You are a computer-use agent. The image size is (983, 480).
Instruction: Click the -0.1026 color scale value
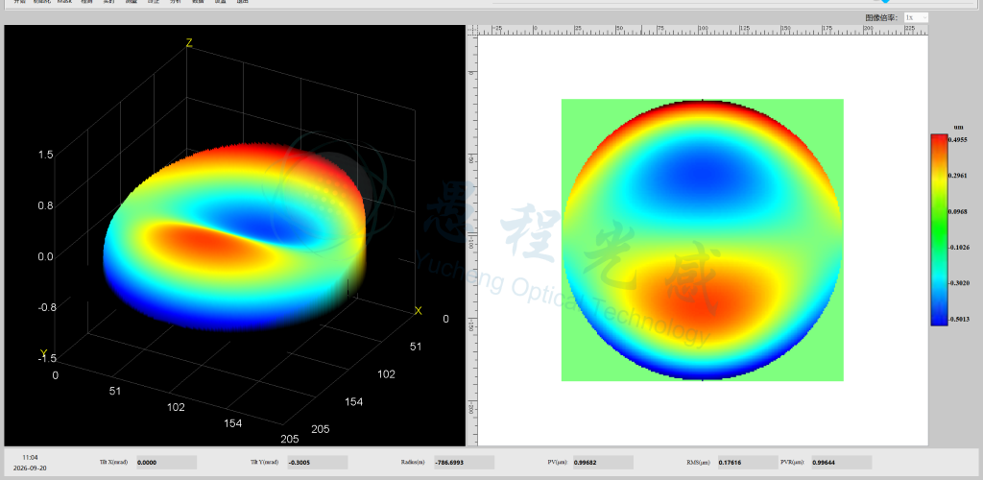pos(959,248)
